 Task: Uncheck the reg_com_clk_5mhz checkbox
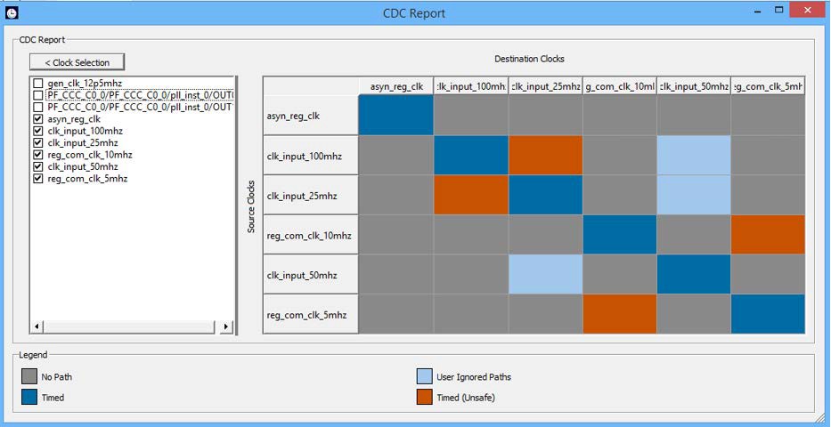(x=37, y=179)
